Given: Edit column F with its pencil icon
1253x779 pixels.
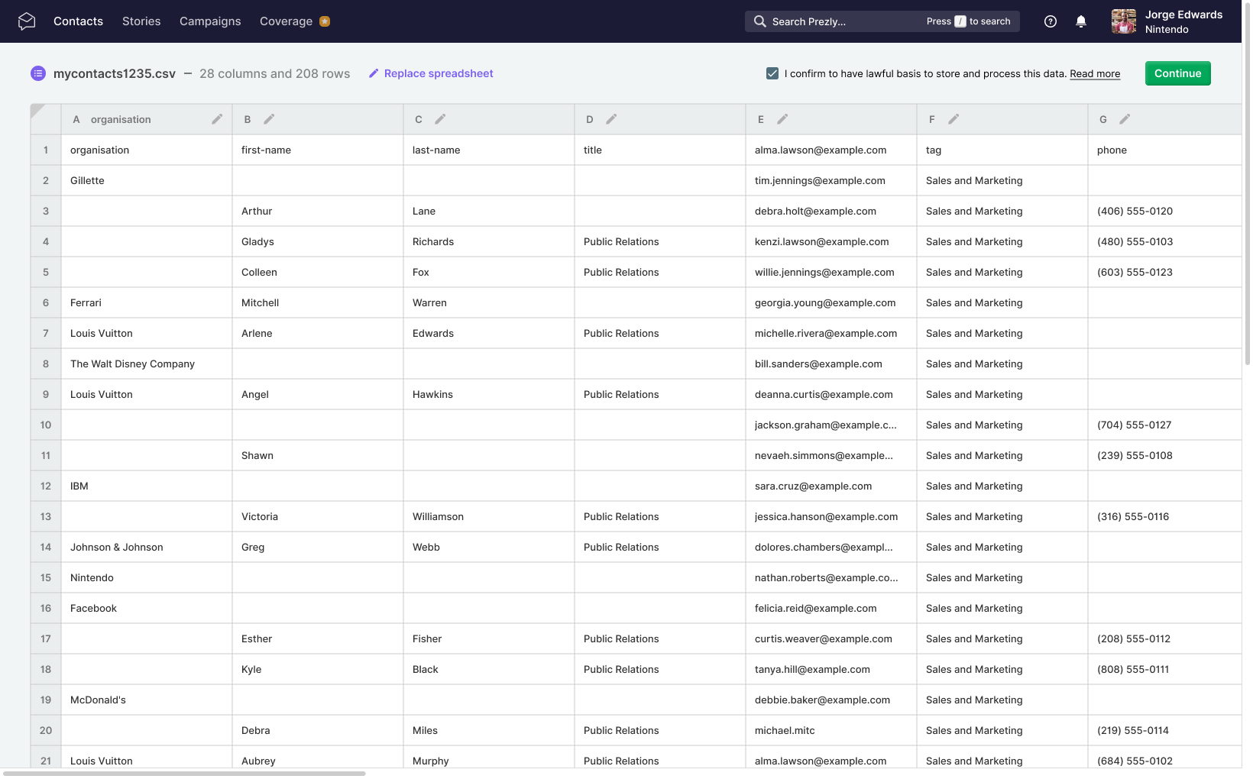Looking at the screenshot, I should [x=954, y=119].
